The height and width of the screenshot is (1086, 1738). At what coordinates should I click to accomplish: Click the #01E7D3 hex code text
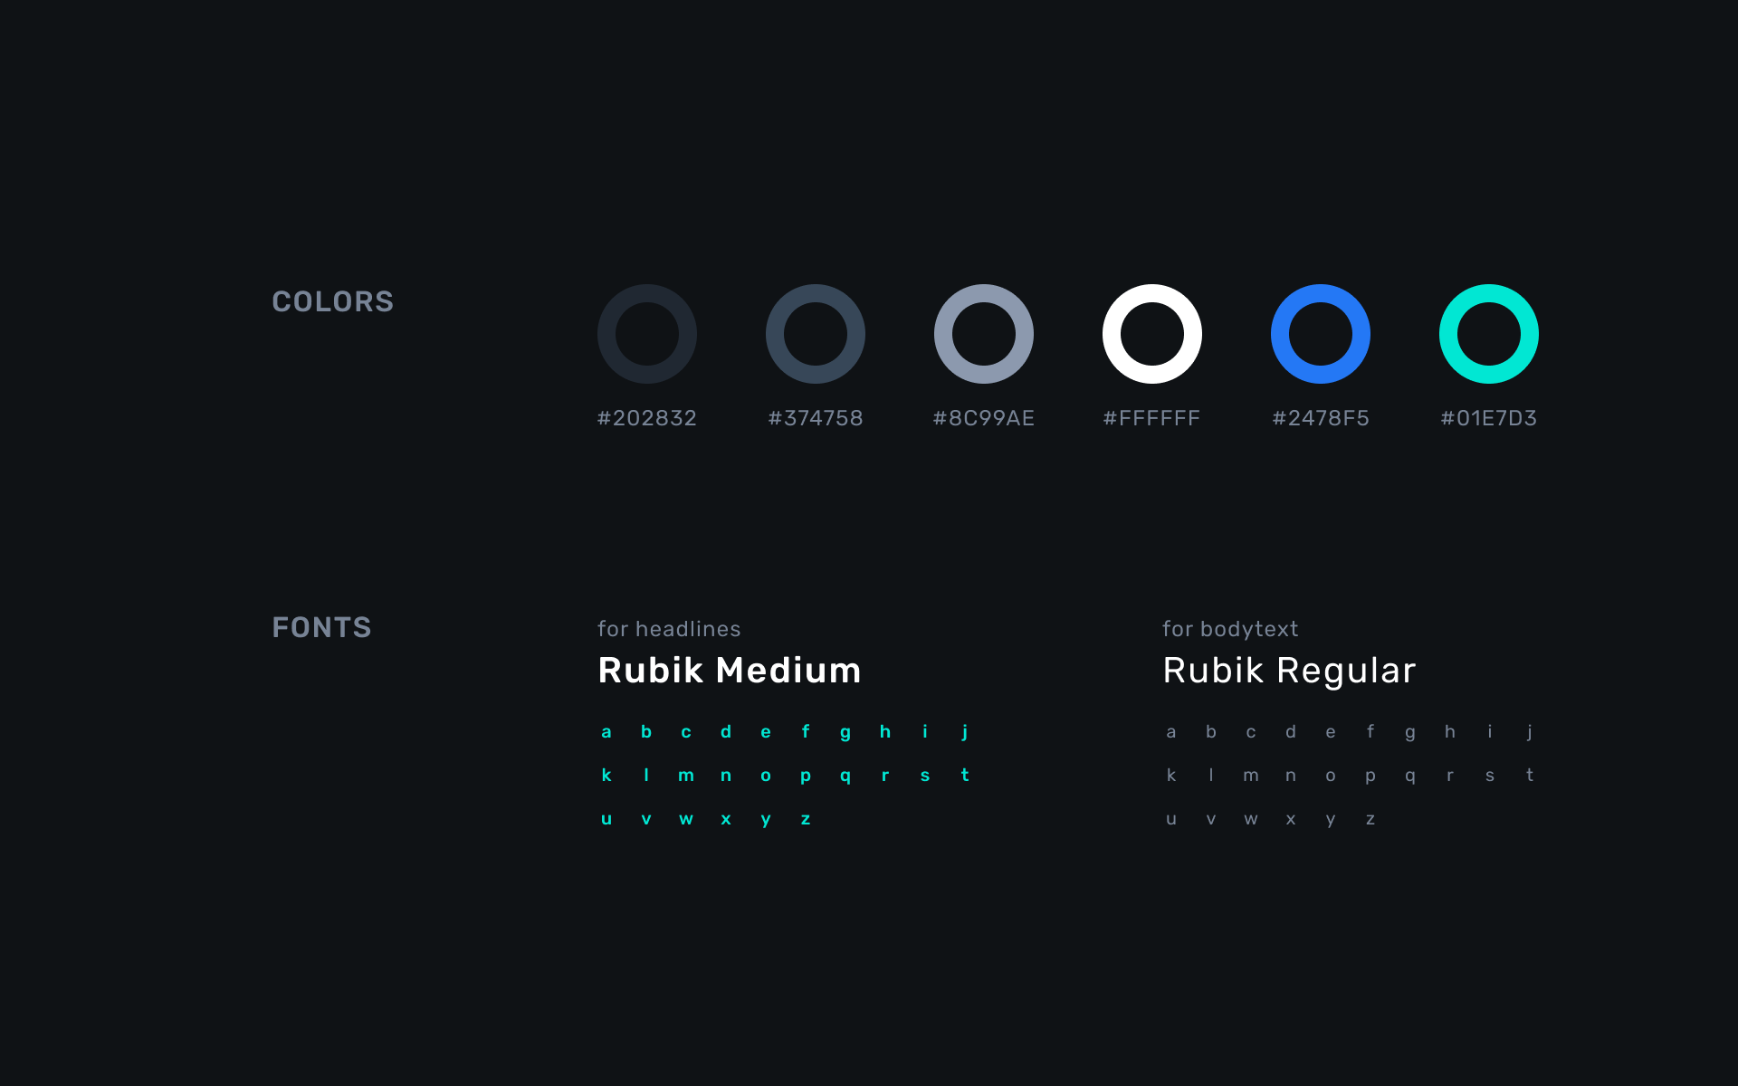[x=1488, y=418]
